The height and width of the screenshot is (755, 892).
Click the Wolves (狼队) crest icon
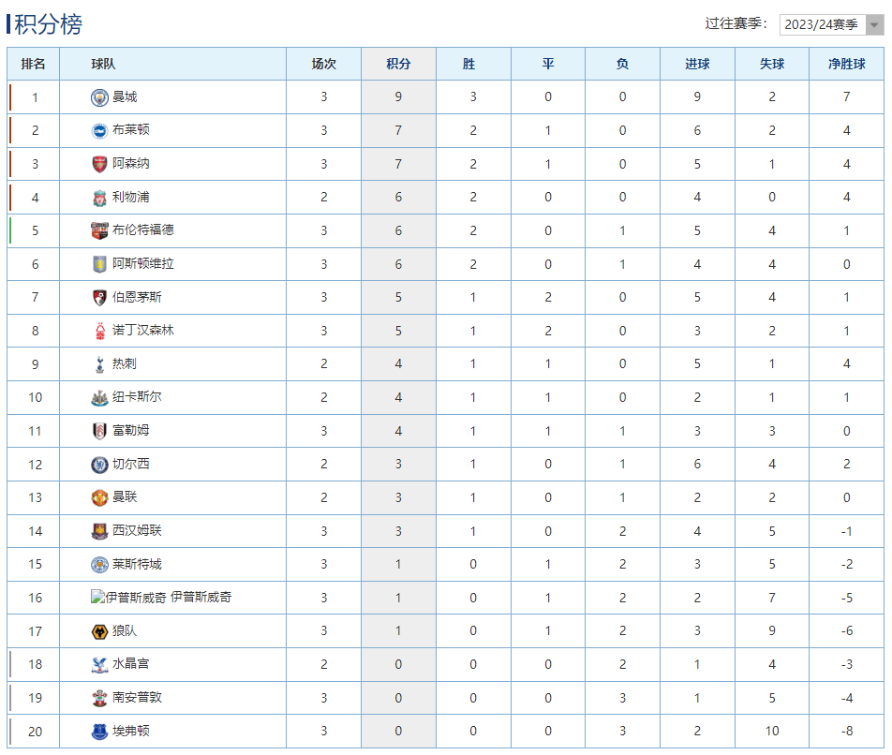99,631
